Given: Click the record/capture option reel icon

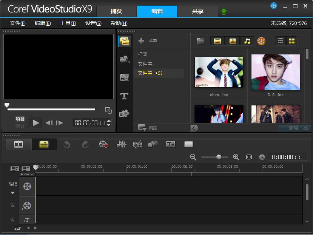Looking at the screenshot, I should [x=104, y=144].
